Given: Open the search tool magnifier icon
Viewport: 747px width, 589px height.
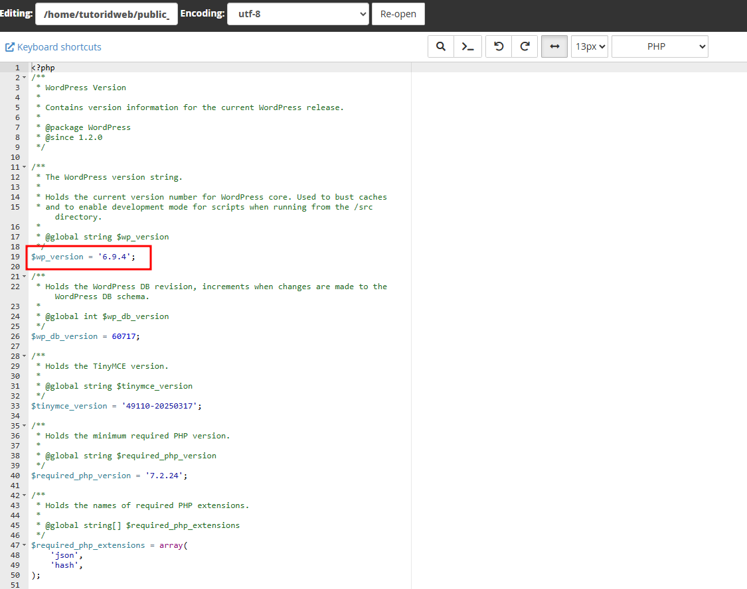Looking at the screenshot, I should coord(441,46).
